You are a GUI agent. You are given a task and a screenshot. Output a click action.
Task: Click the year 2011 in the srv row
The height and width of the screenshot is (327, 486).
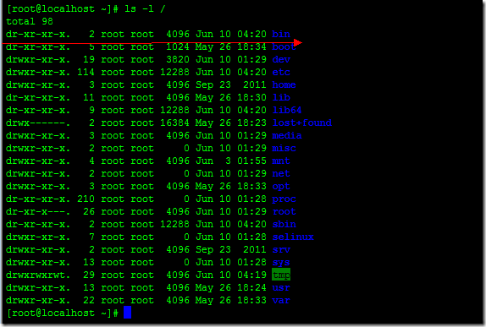click(255, 249)
